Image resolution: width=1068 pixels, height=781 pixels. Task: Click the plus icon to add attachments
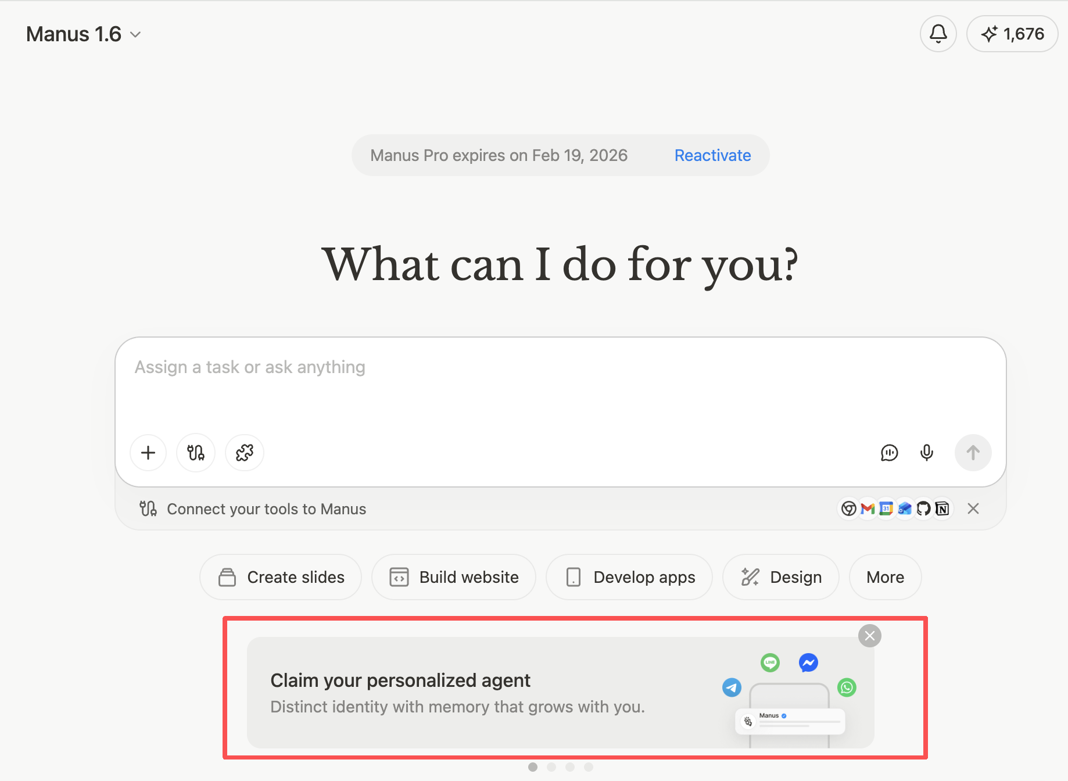[x=148, y=453]
